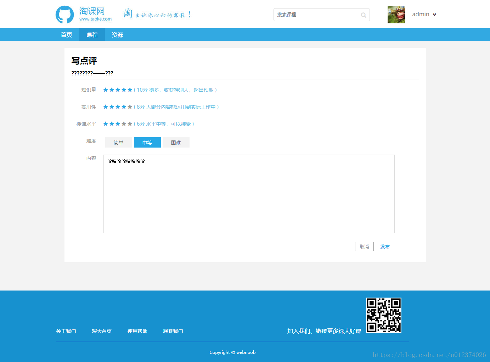The width and height of the screenshot is (490, 362).
Task: Select fifth gray star in 授课水平 rating
Action: pos(130,124)
